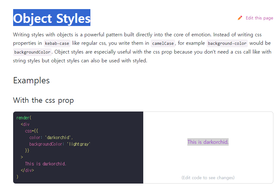
Task: Click the render( line in code editor
Action: coord(24,118)
